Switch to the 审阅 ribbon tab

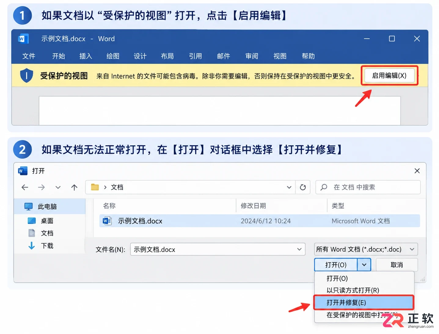coord(252,56)
